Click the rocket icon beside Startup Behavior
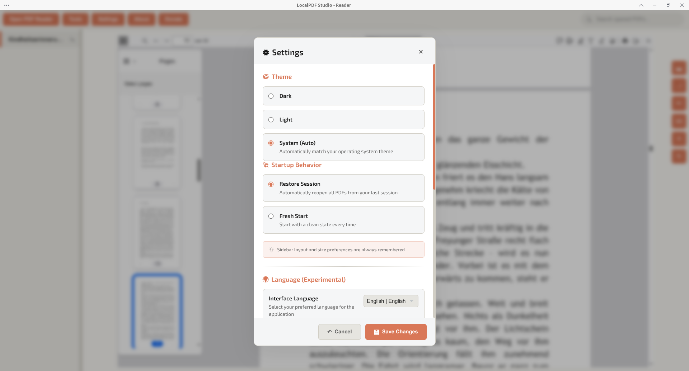 [266, 165]
